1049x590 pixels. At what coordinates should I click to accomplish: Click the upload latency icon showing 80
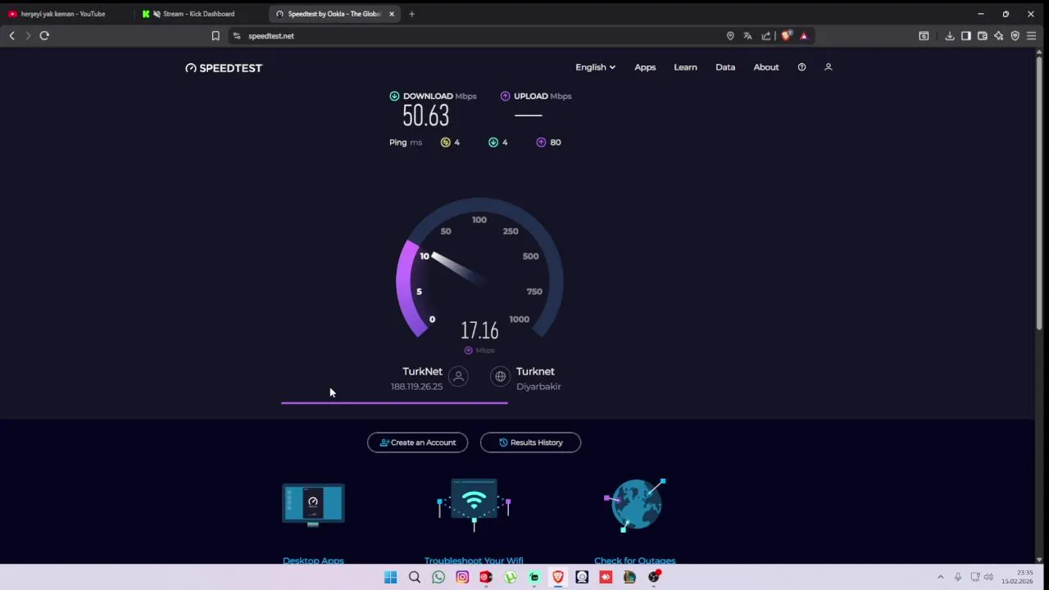click(541, 143)
